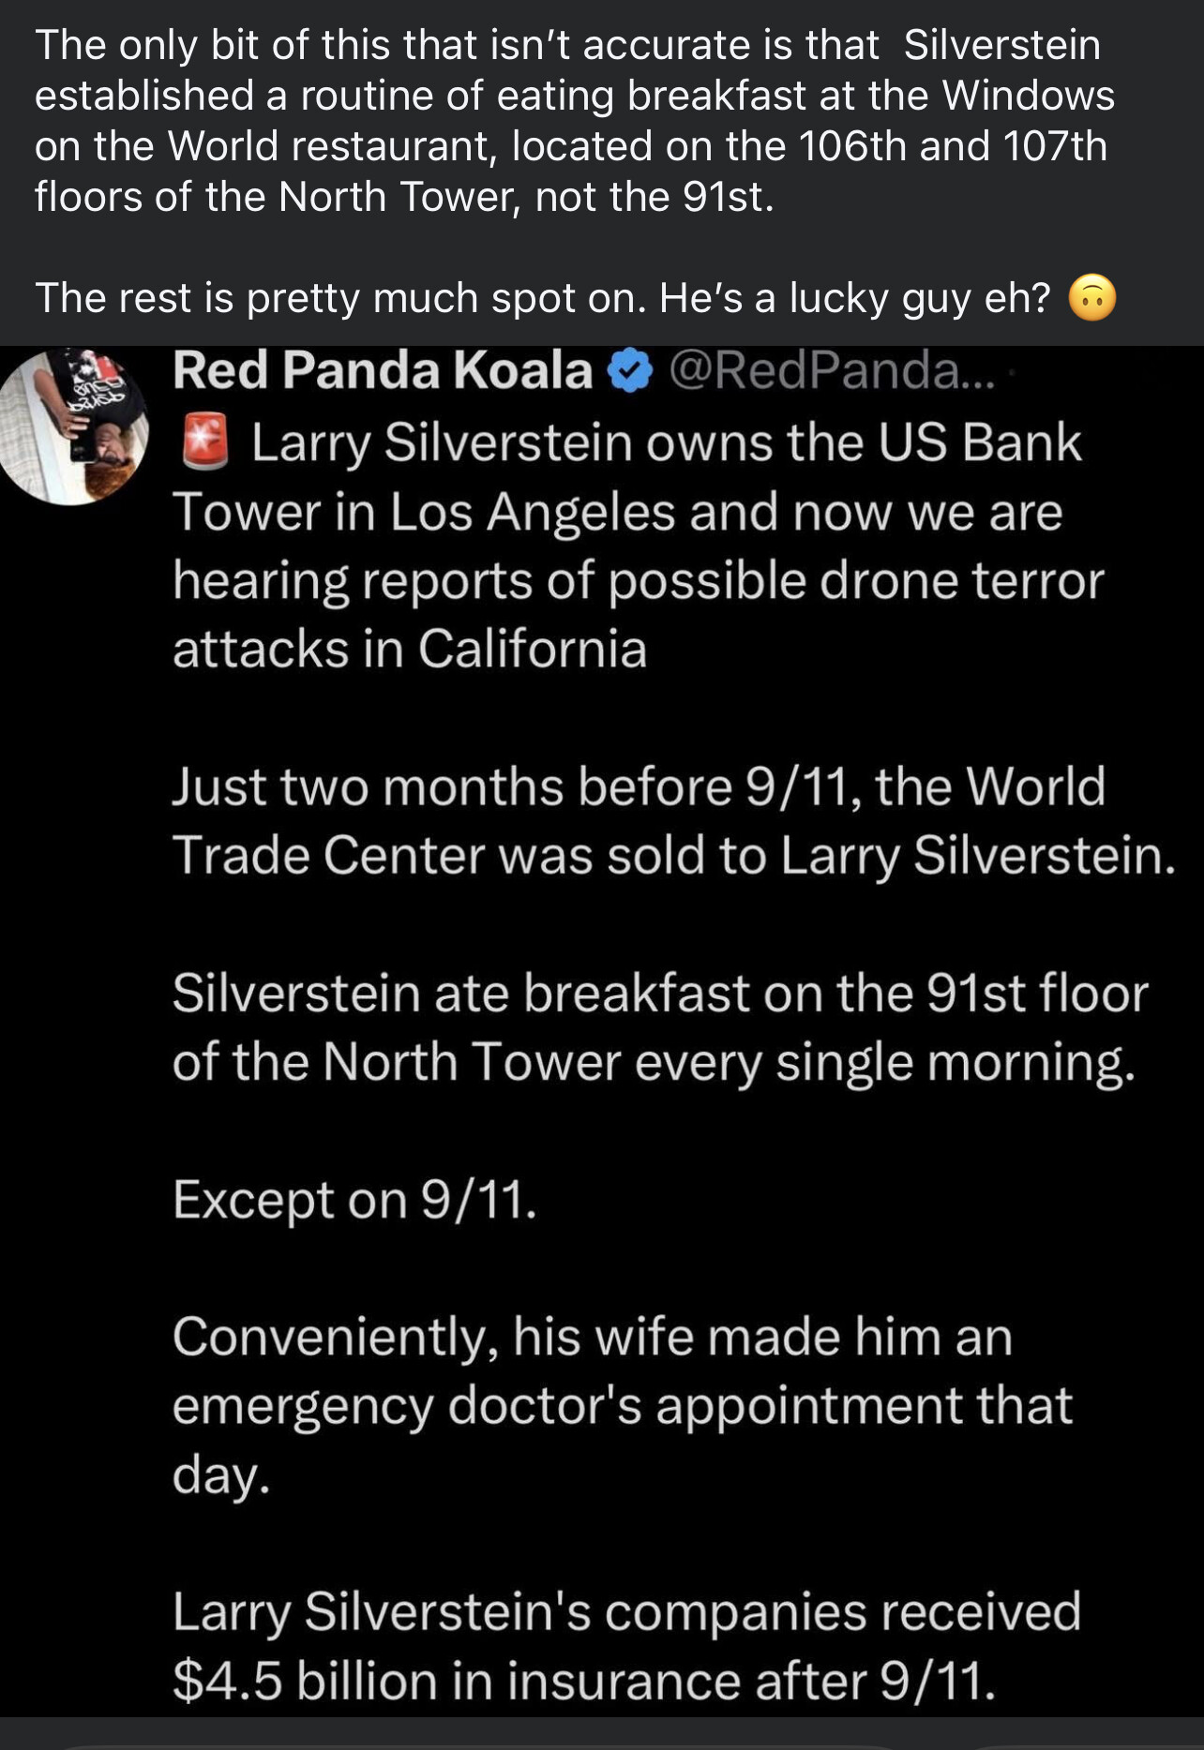
Task: Tap the words "drone terror" in the tweet
Action: pyautogui.click(x=962, y=580)
